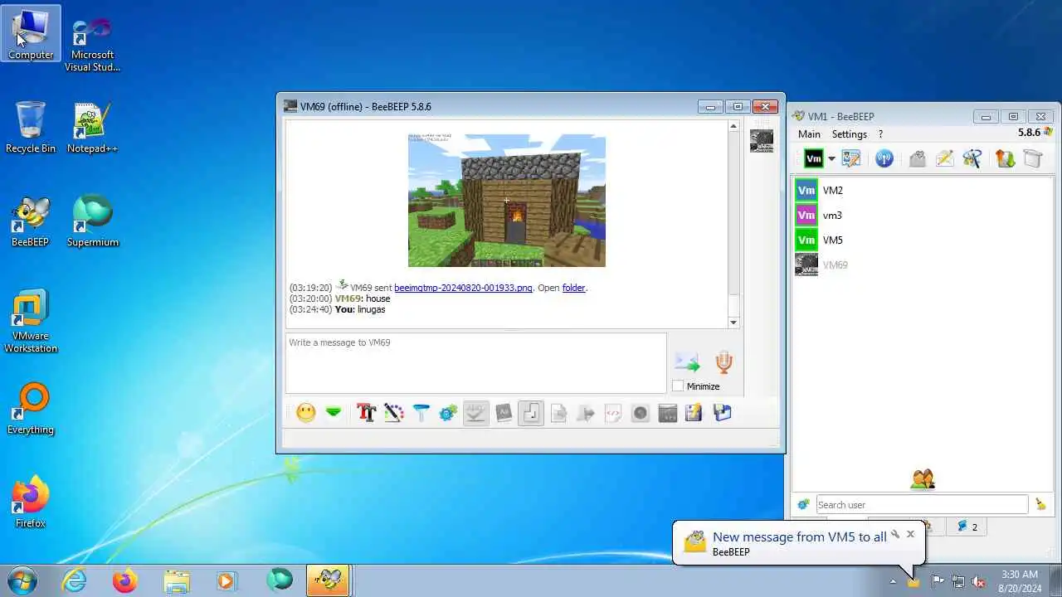Click the group chat tools icon
The height and width of the screenshot is (597, 1062).
[972, 158]
